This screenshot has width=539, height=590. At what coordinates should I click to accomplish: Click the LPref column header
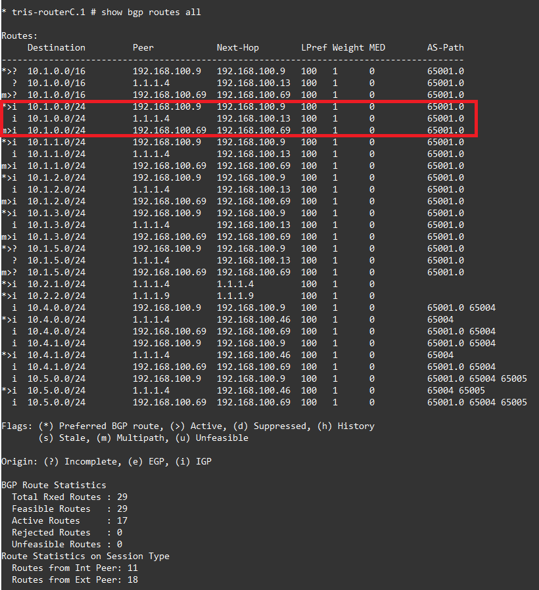tap(314, 47)
